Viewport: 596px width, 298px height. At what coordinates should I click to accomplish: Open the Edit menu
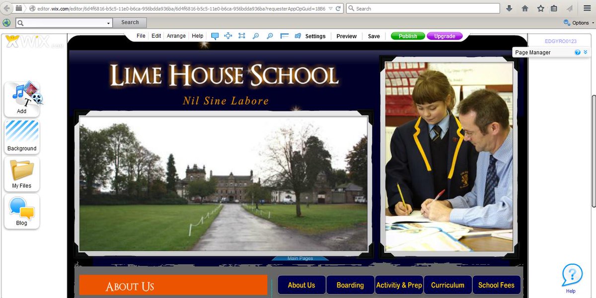coord(156,36)
